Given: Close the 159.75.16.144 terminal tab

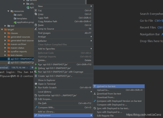Looking at the screenshot, I should click(27, 68).
